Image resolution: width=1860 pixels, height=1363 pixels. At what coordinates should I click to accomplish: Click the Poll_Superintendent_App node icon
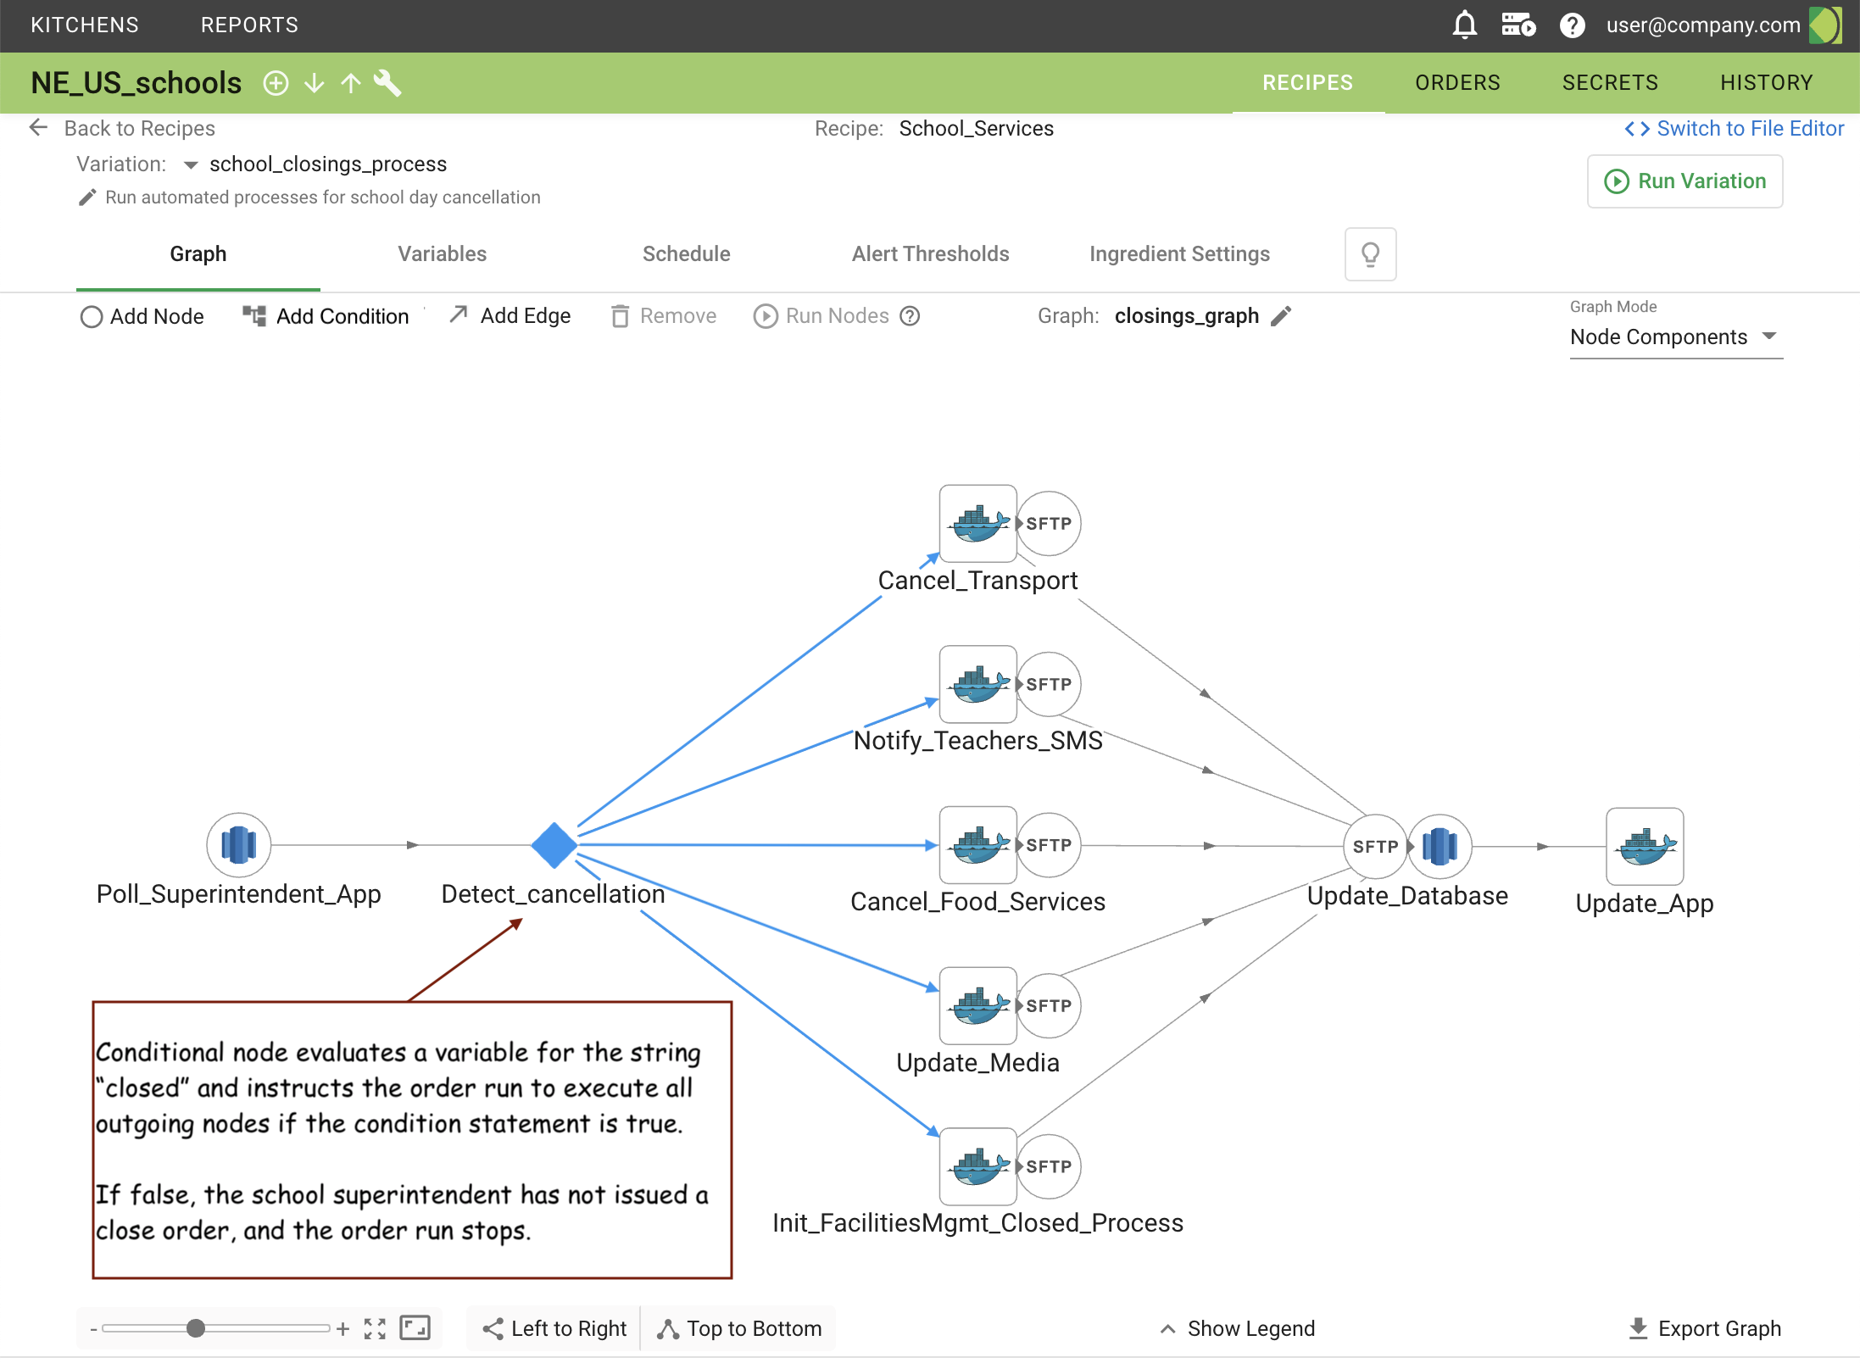238,845
